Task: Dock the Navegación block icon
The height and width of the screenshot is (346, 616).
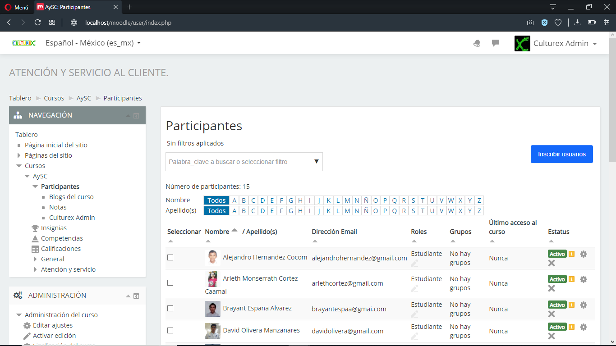Action: click(136, 116)
